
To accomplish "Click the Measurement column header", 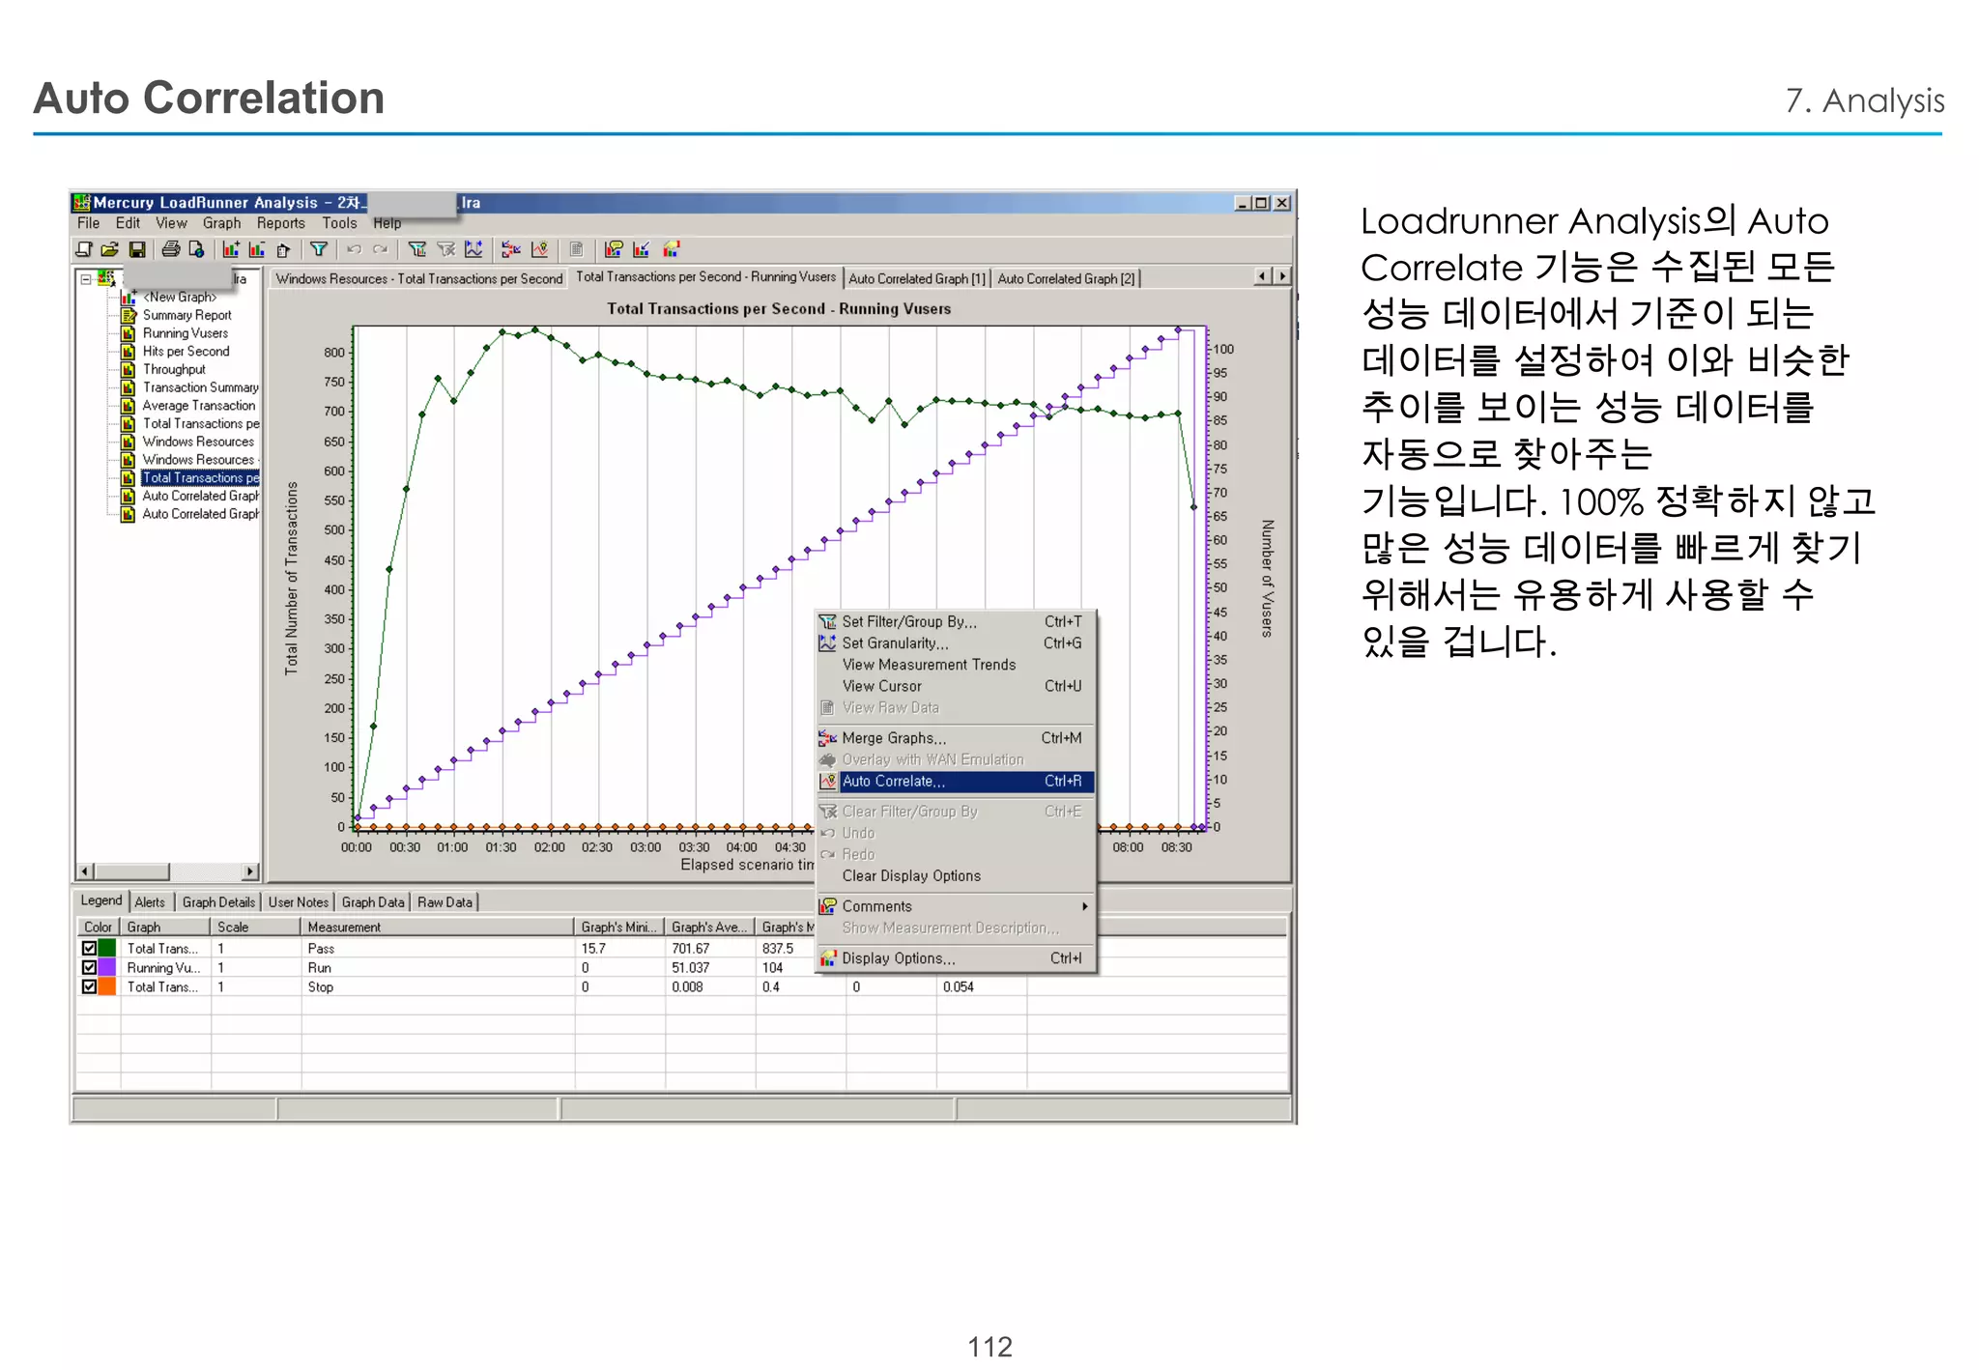I will click(437, 928).
